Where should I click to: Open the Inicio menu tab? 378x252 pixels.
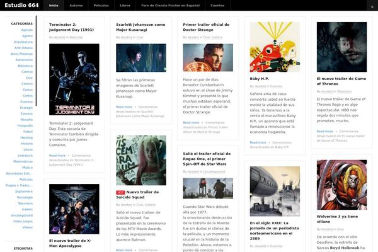[x=54, y=5]
